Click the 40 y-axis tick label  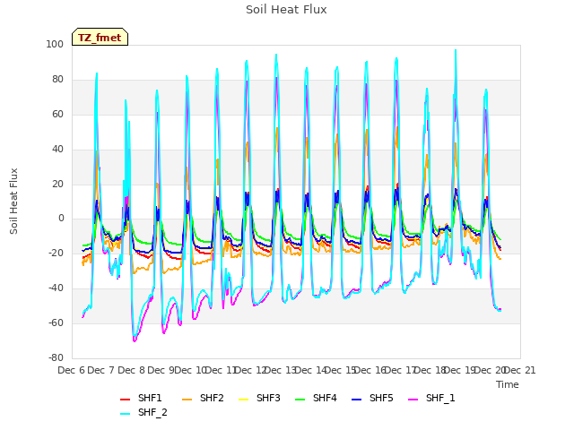coord(57,150)
